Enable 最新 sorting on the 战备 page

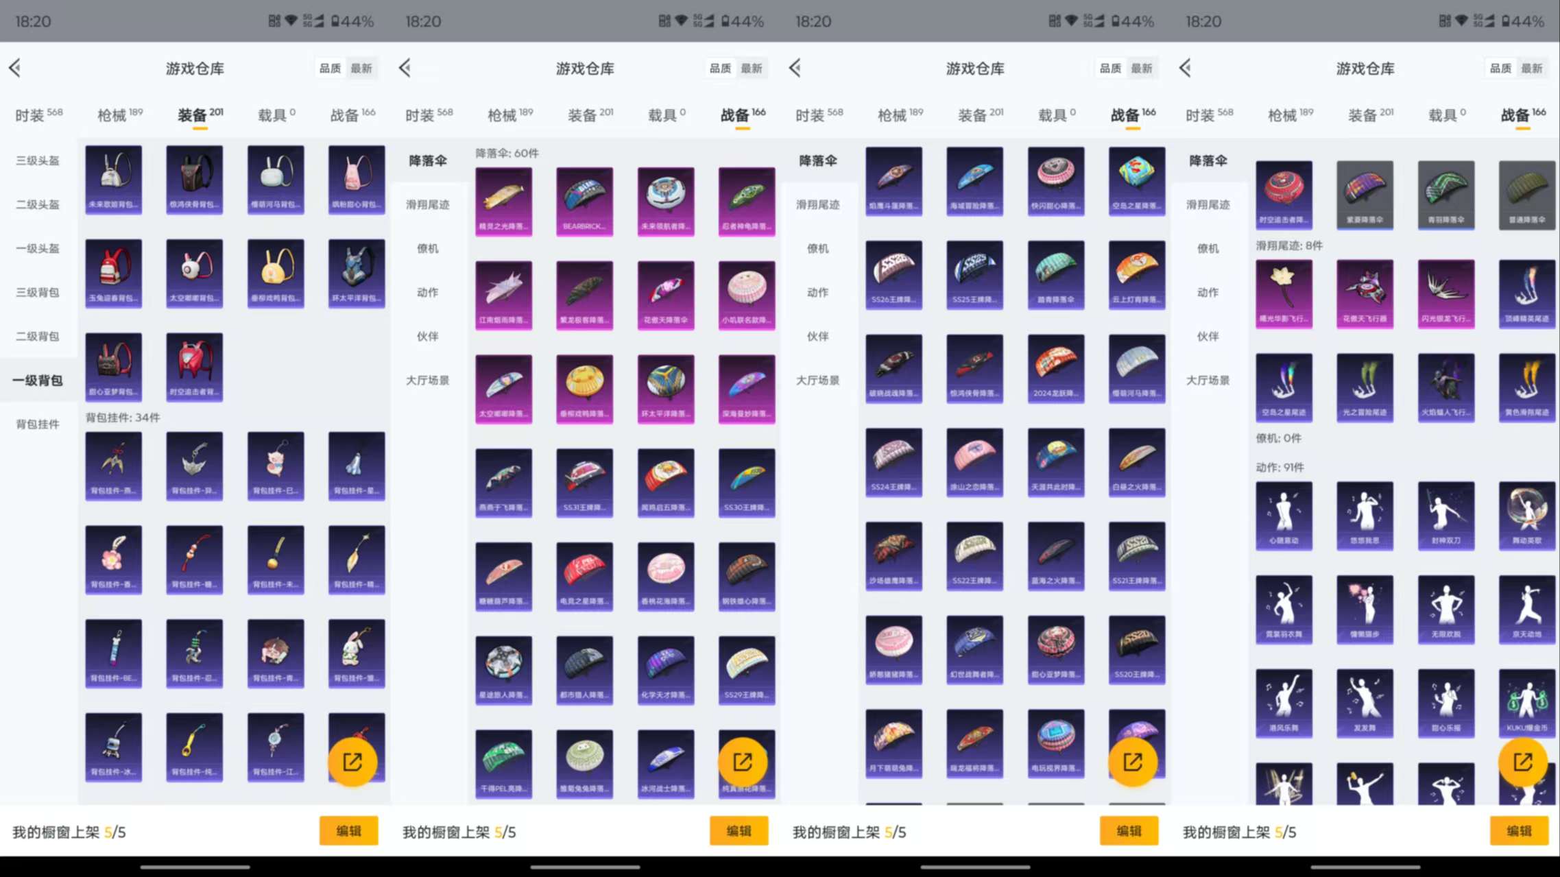(752, 68)
